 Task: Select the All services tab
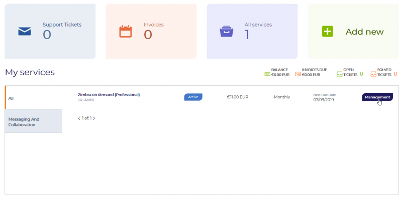point(34,97)
